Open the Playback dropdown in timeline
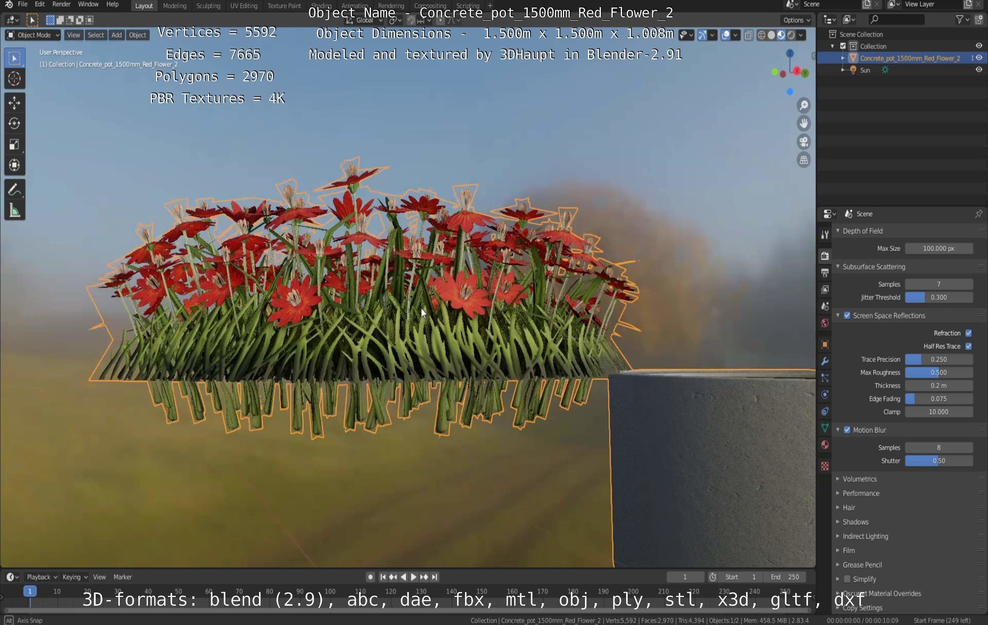Image resolution: width=988 pixels, height=625 pixels. [x=42, y=577]
